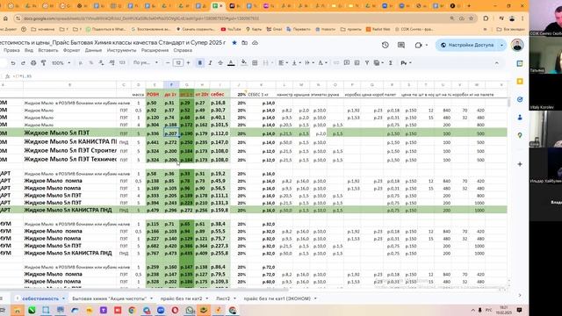Screen dimensions: 562x316
Task: Switch to прайс без тм кат1 (ЭКОНОМ) tab
Action: (277, 298)
